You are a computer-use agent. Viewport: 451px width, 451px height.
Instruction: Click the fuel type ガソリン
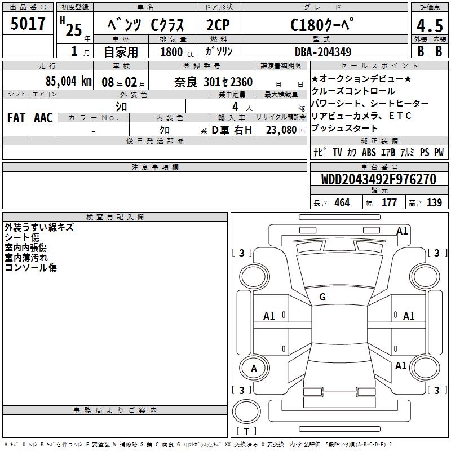(219, 51)
